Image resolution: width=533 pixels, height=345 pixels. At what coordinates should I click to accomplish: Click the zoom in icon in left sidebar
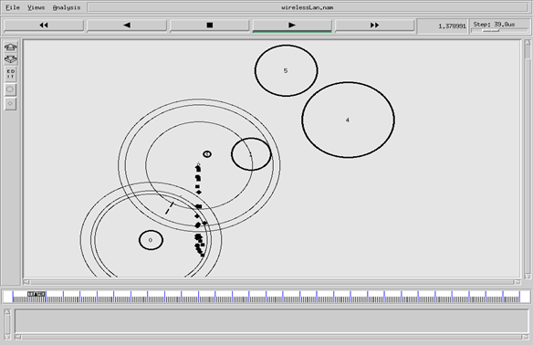[x=11, y=47]
